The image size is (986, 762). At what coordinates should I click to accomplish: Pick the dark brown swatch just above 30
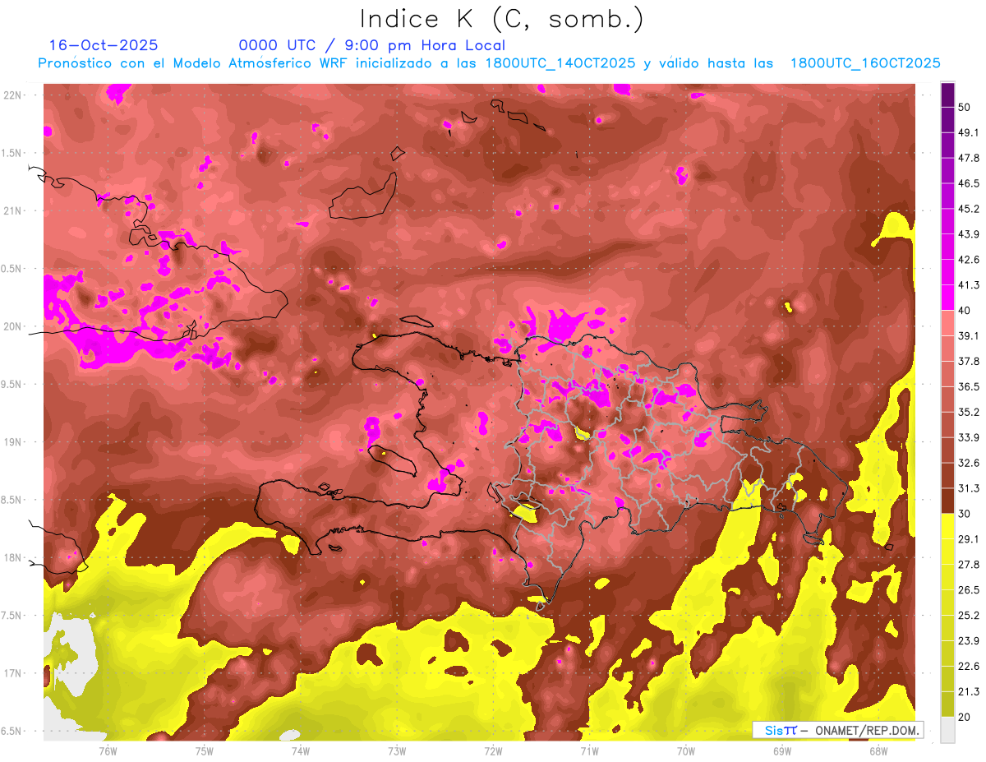(x=947, y=501)
